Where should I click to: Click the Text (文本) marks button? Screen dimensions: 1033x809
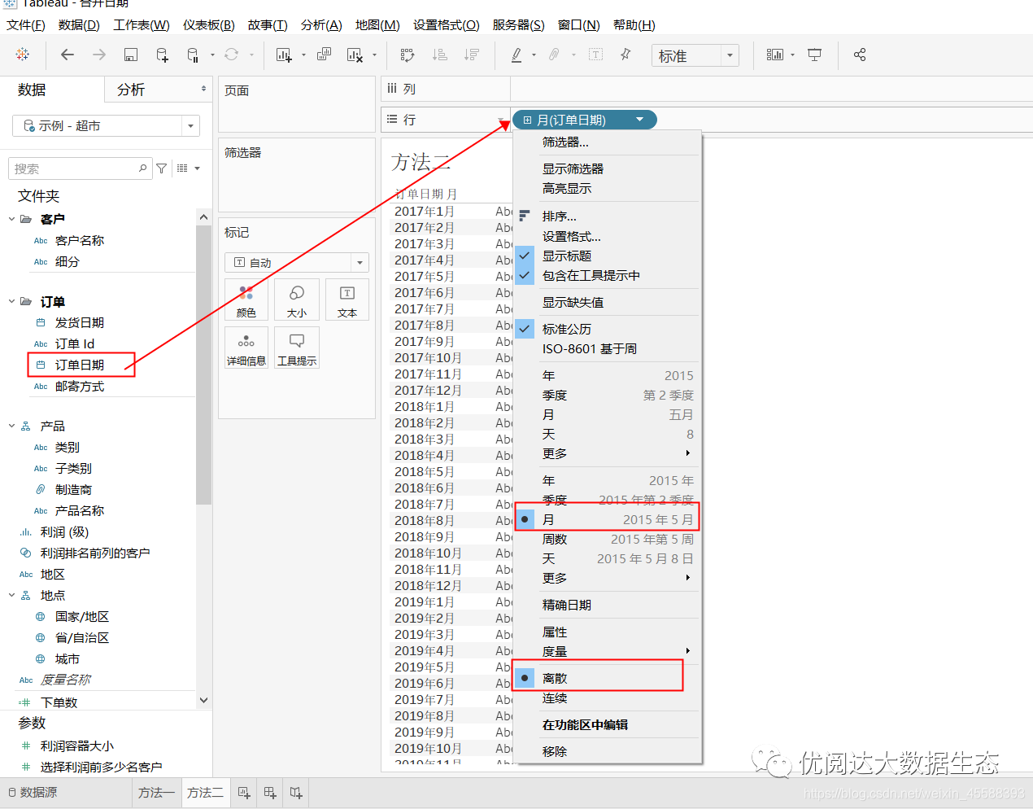347,300
